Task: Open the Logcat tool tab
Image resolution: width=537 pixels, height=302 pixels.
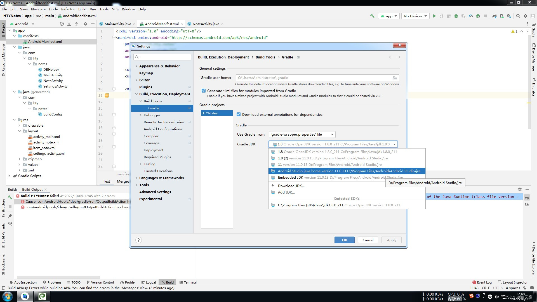Action: (x=149, y=282)
